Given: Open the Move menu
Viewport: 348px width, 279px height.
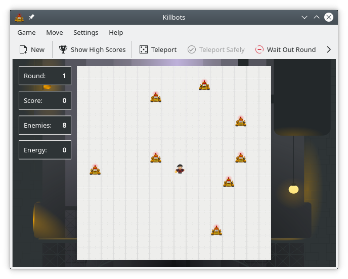Looking at the screenshot, I should (x=55, y=32).
